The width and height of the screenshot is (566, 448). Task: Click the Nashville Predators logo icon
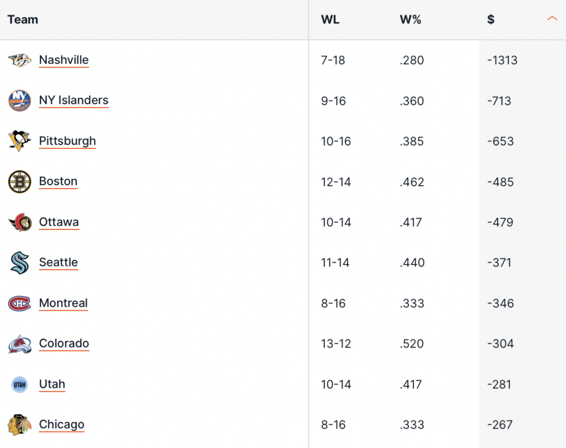[x=19, y=60]
